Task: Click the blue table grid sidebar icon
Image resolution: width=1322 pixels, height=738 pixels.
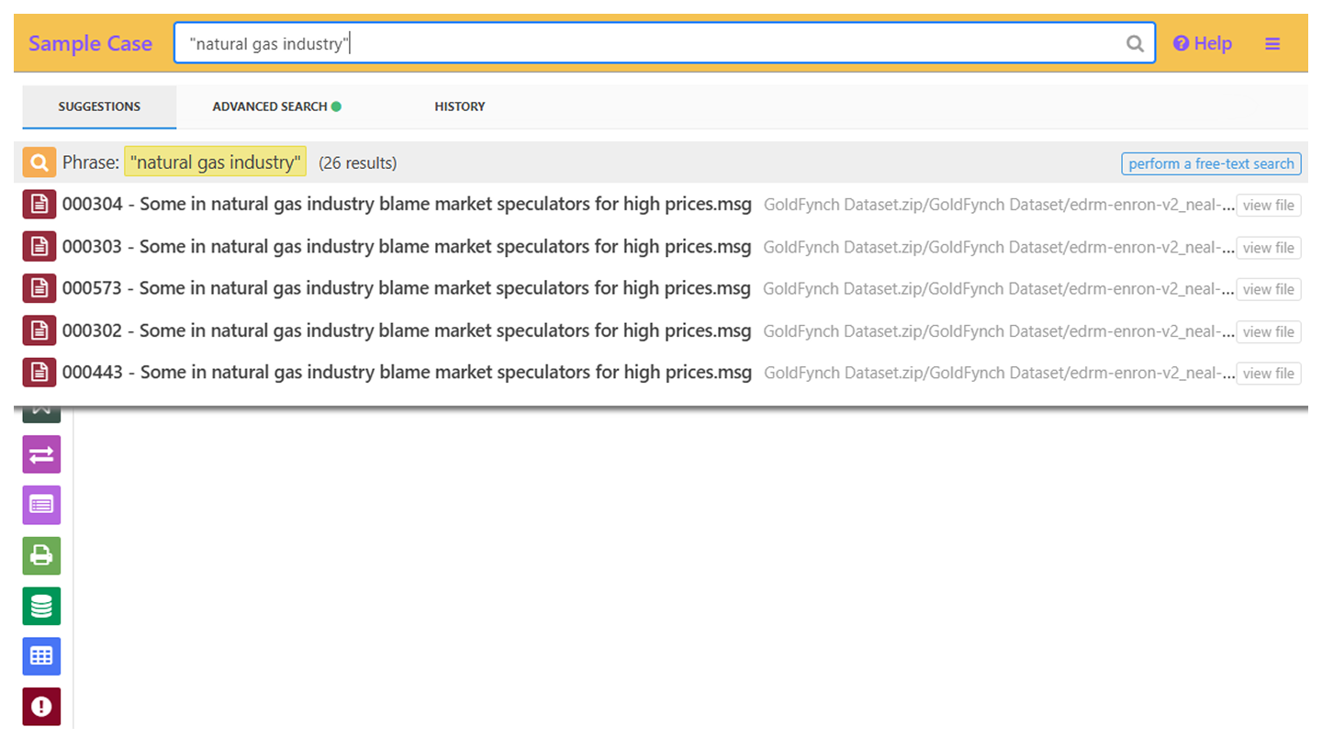Action: pos(41,656)
